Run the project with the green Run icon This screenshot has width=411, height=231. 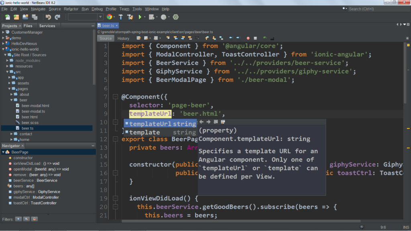(140, 17)
